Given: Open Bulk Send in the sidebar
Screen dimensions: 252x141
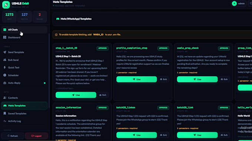Looking at the screenshot, I should [24, 60].
